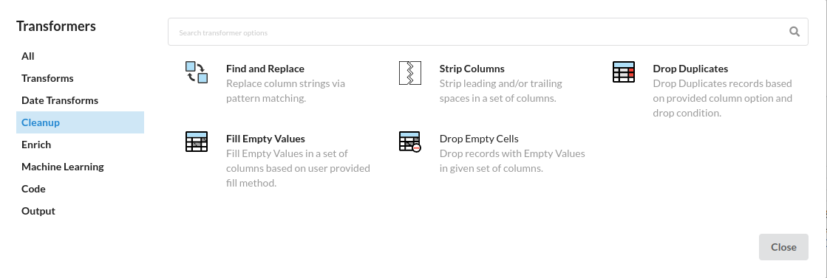Choose the Find and Replace title
Viewport: 827px width, 278px height.
[265, 69]
